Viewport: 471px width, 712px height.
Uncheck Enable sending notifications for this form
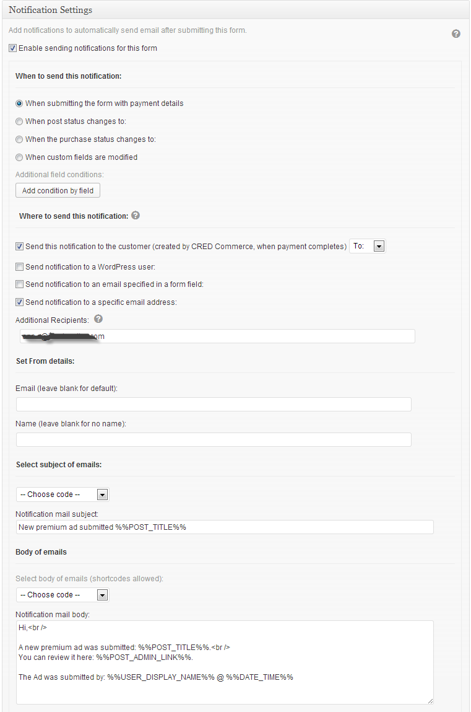[x=13, y=48]
